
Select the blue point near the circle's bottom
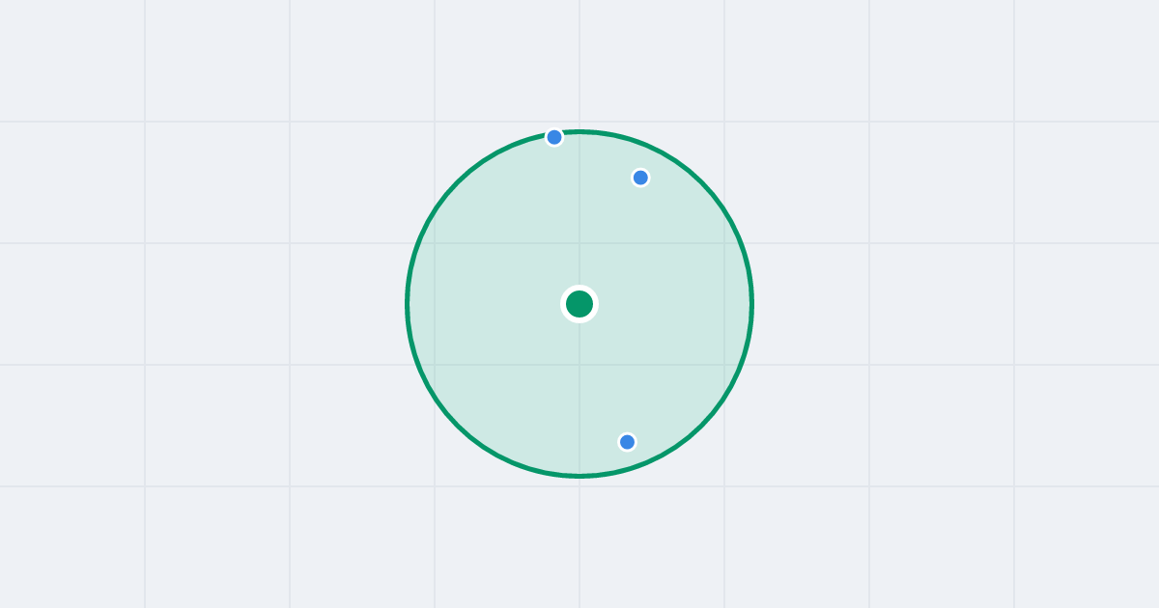[x=628, y=442]
